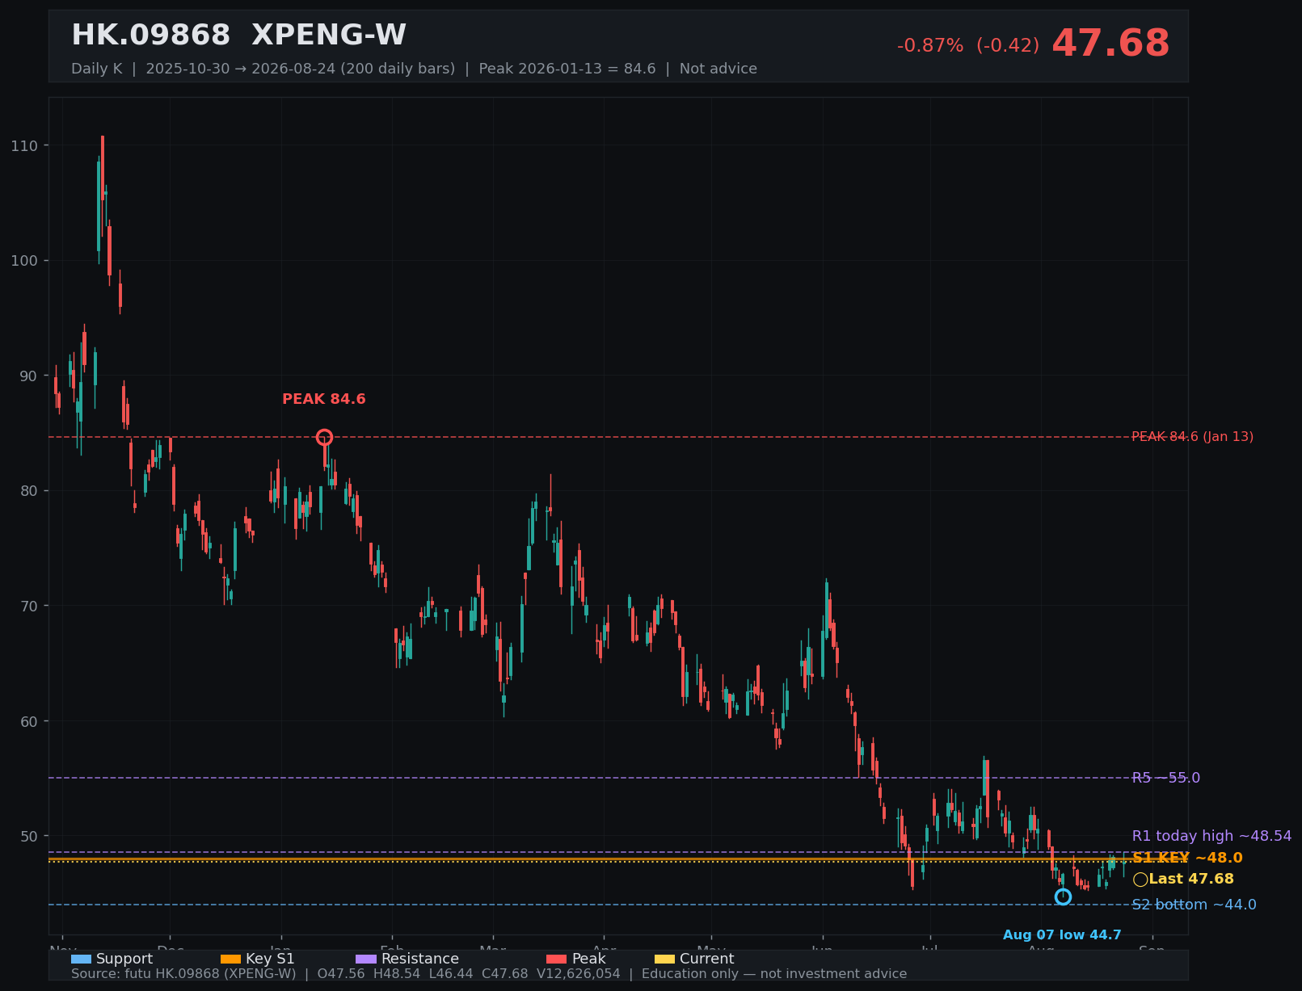Click the 60 y-axis tick label
Viewport: 1302px width, 991px height.
(x=28, y=721)
